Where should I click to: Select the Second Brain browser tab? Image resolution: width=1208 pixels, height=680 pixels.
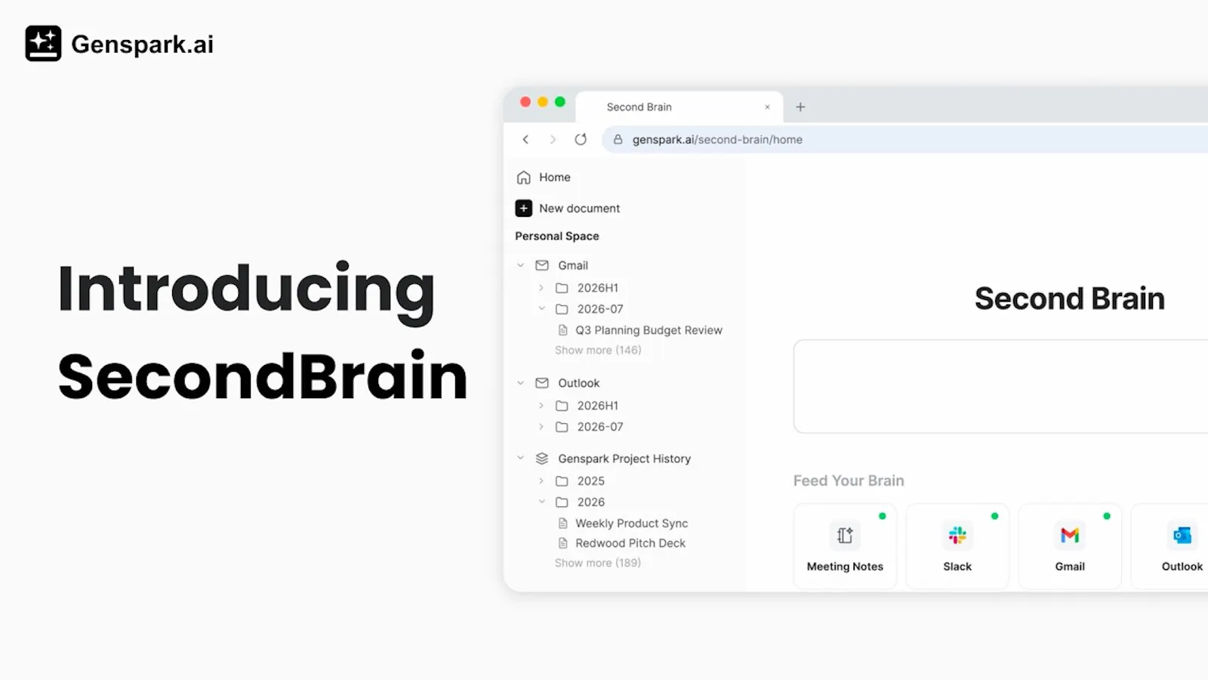pos(679,107)
